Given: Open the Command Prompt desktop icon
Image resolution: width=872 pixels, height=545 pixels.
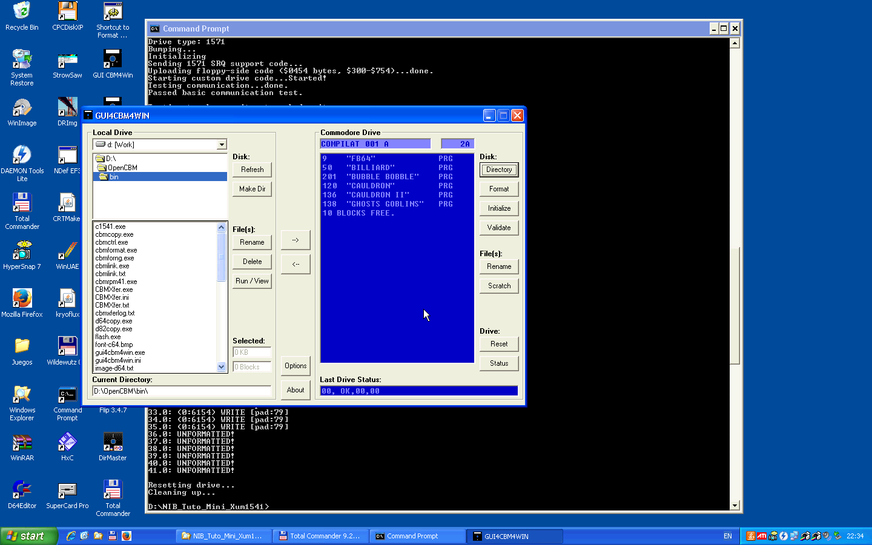Looking at the screenshot, I should [x=67, y=403].
